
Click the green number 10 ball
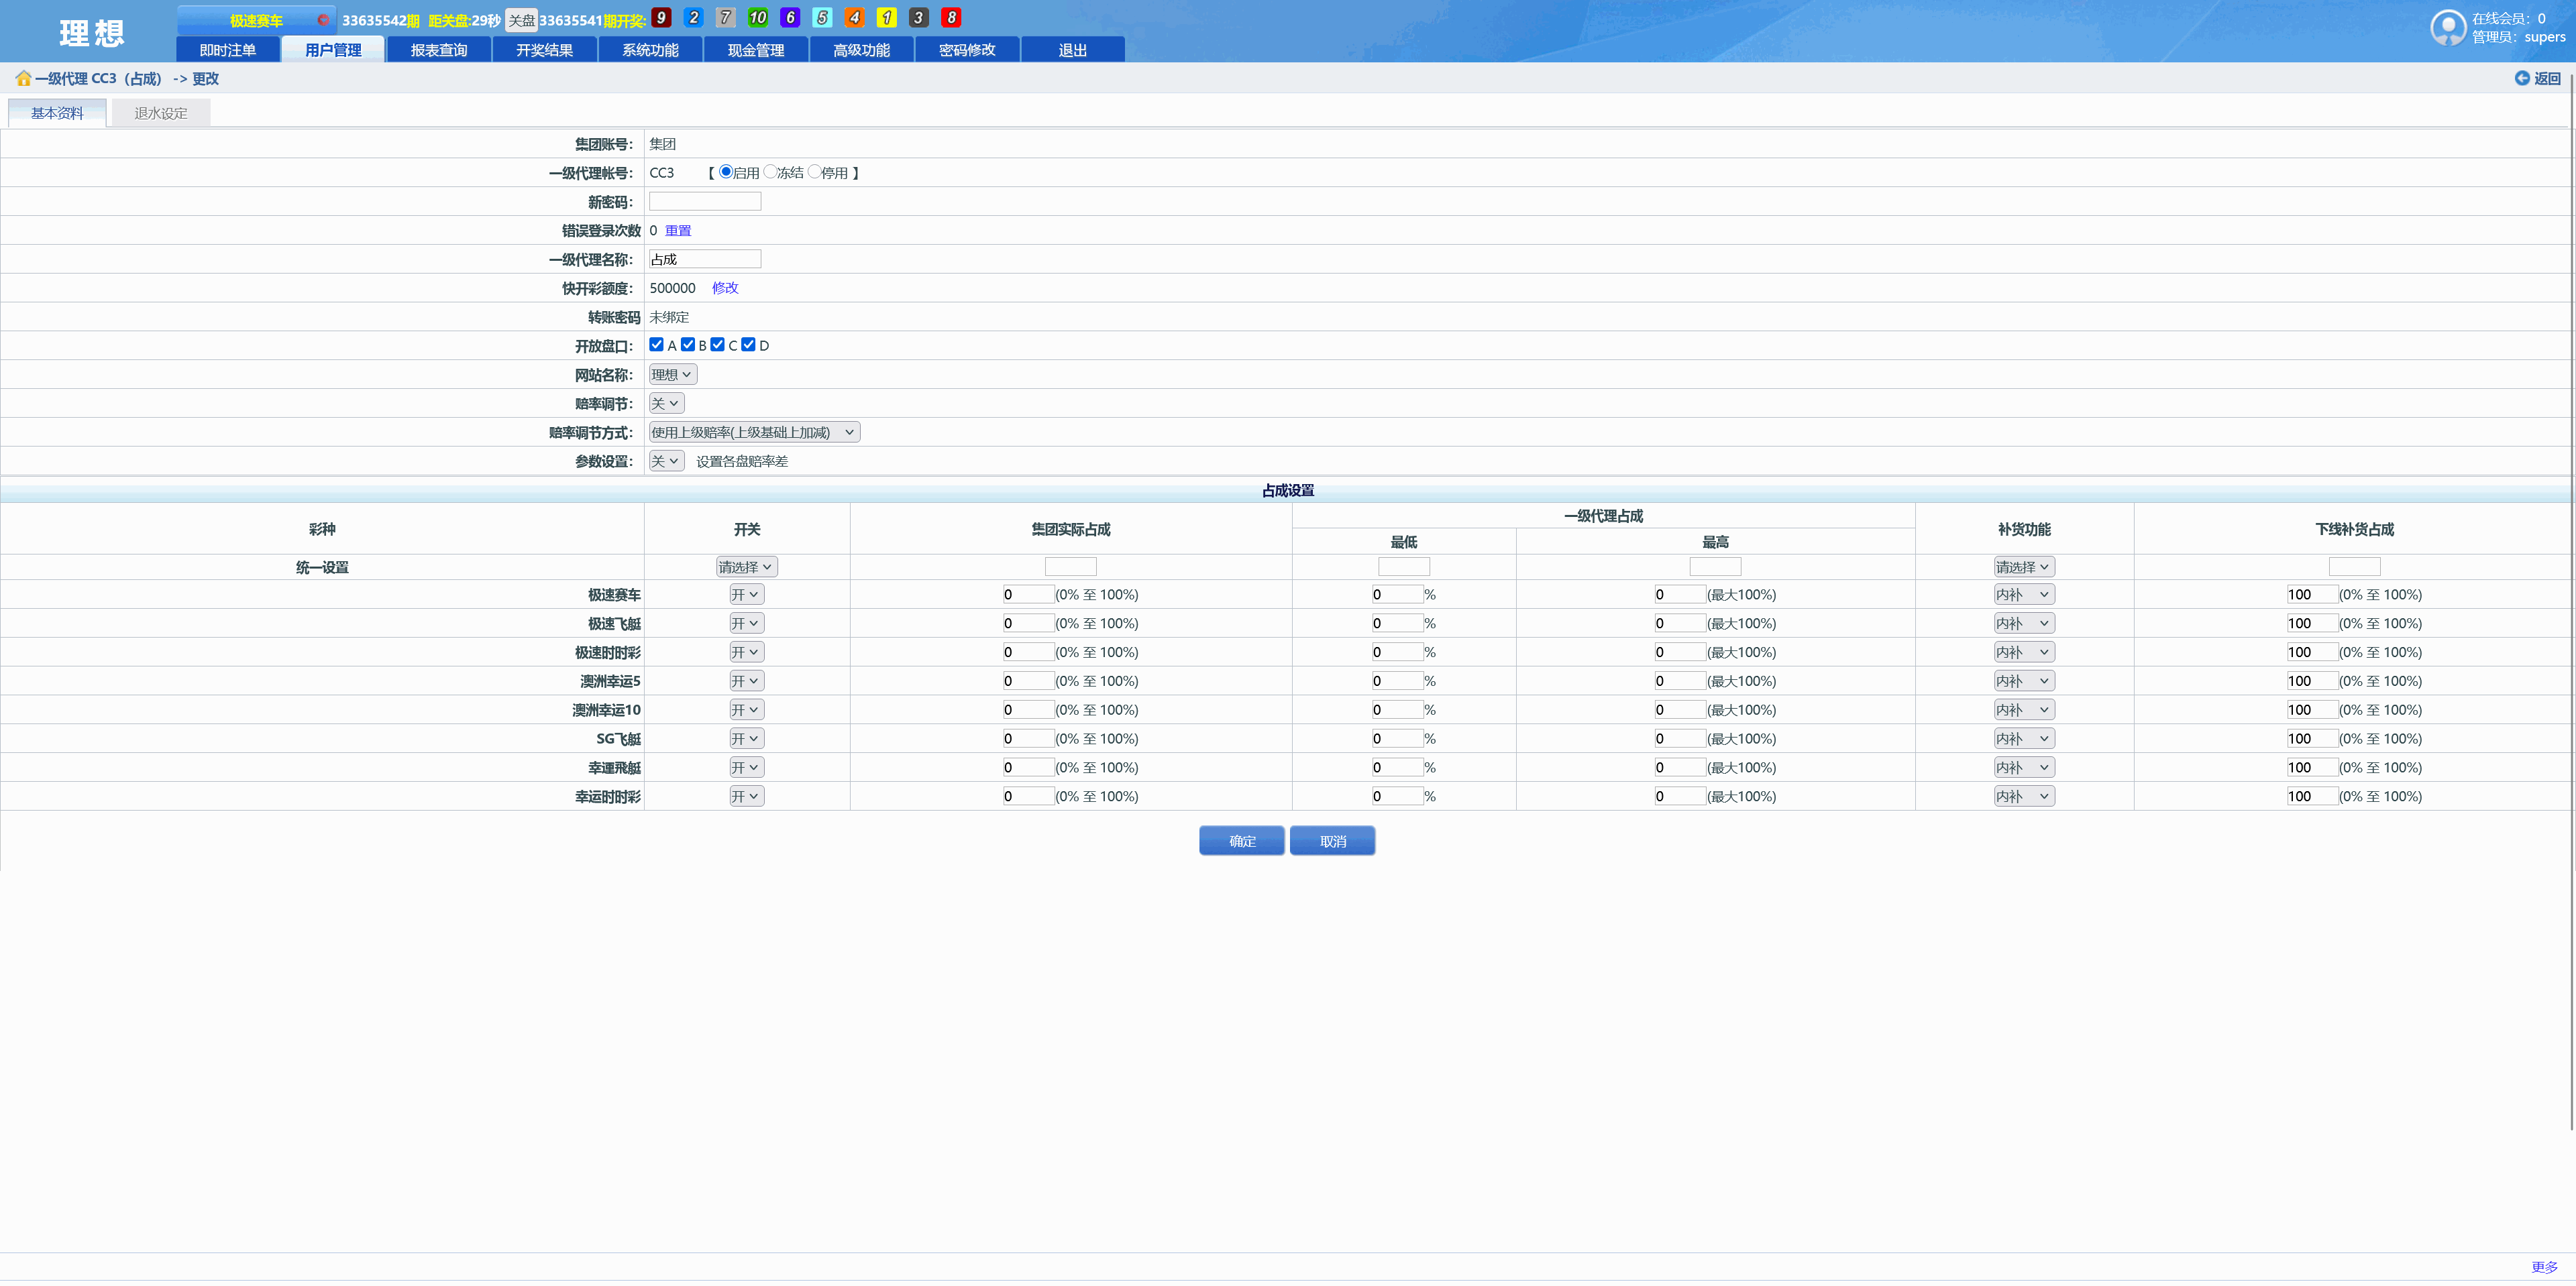[x=757, y=18]
